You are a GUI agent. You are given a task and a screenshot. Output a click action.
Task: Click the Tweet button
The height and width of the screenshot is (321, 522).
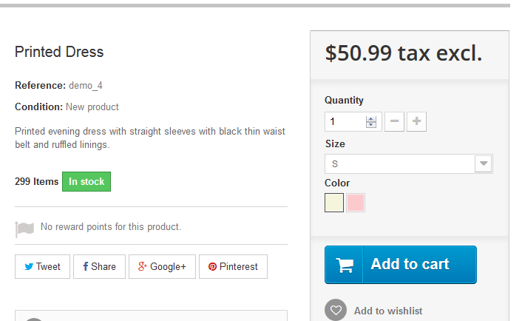[x=42, y=267]
